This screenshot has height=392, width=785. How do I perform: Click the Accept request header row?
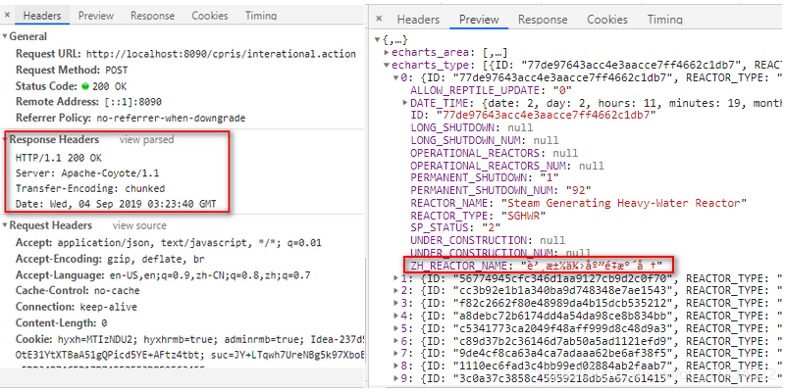point(168,243)
